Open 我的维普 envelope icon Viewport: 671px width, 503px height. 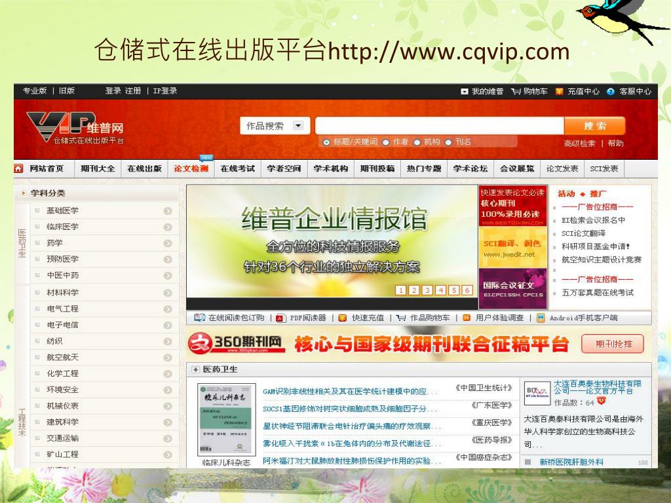(465, 92)
